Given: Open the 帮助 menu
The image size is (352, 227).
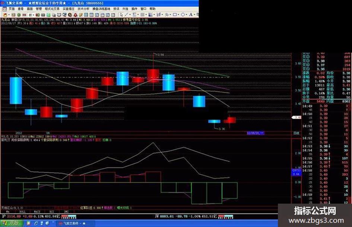Looking at the screenshot, I should click(152, 9).
